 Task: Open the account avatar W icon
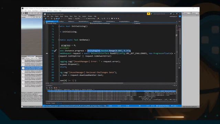(180, 17)
